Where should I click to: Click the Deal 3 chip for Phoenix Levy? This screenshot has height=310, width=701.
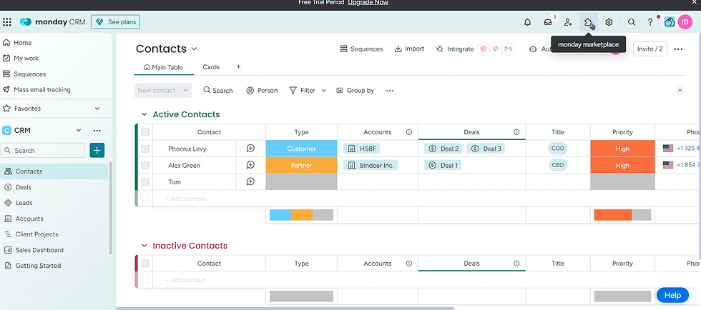coord(486,149)
